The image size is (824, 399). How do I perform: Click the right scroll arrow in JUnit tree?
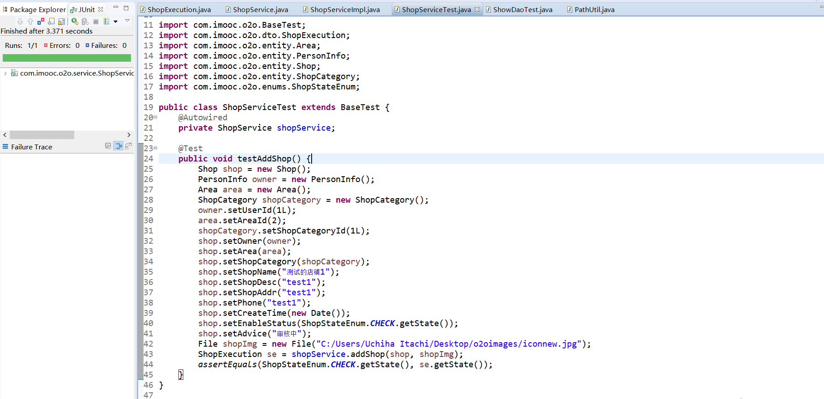click(129, 135)
